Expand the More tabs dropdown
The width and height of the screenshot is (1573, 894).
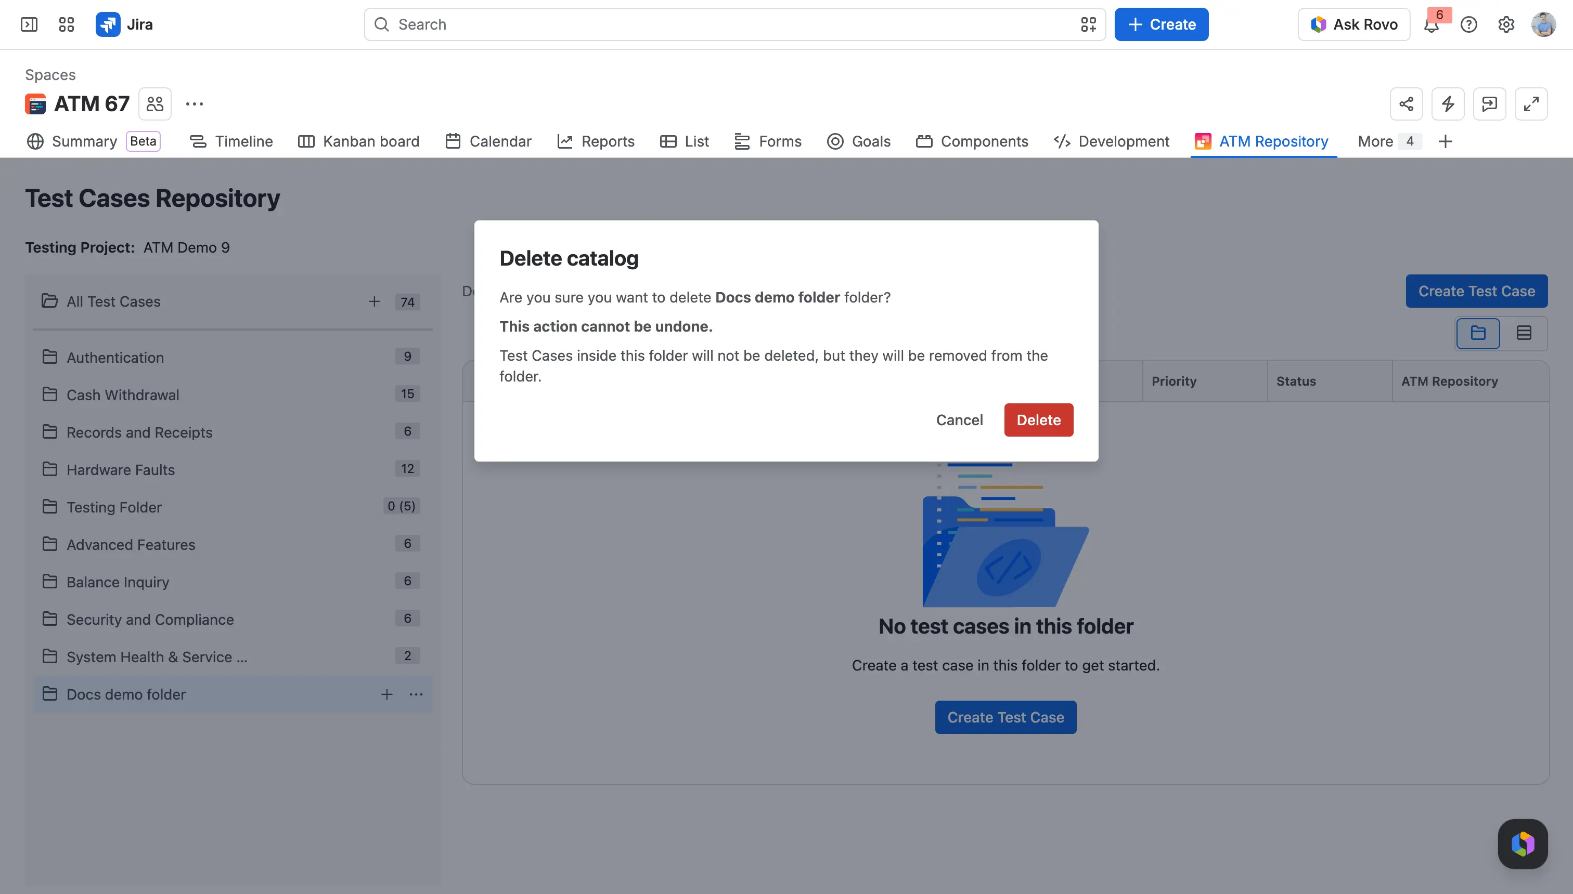pyautogui.click(x=1389, y=142)
